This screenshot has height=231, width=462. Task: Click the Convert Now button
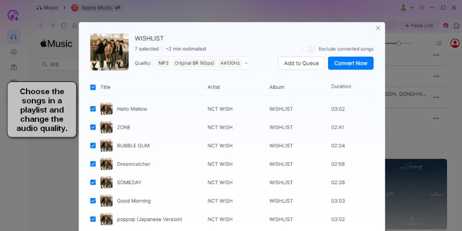pos(351,63)
